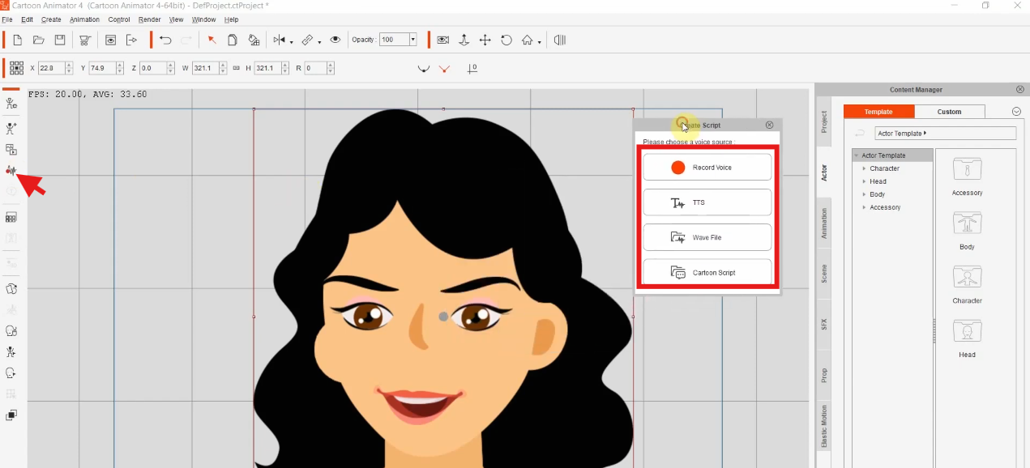The height and width of the screenshot is (468, 1030).
Task: Click the Undo arrow icon
Action: 165,40
